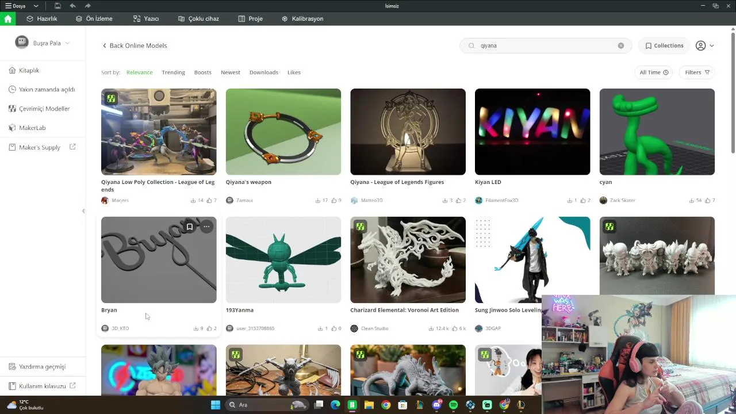Collapse the sidebar with the double-arrow

(x=83, y=211)
